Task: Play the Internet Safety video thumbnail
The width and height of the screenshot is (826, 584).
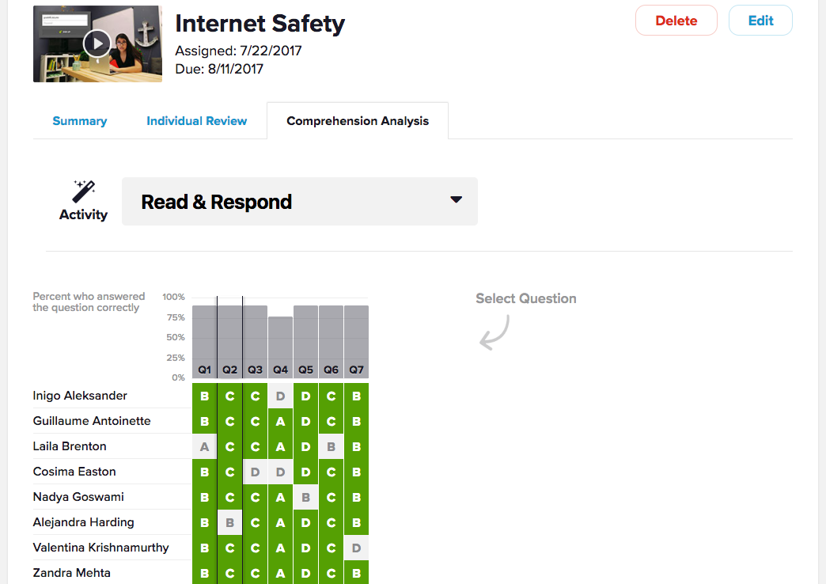Action: 97,44
